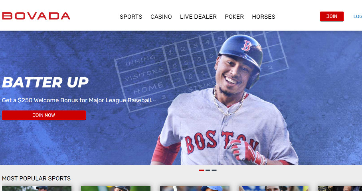The height and width of the screenshot is (191, 362).
Task: Open the Poker section
Action: [x=234, y=17]
